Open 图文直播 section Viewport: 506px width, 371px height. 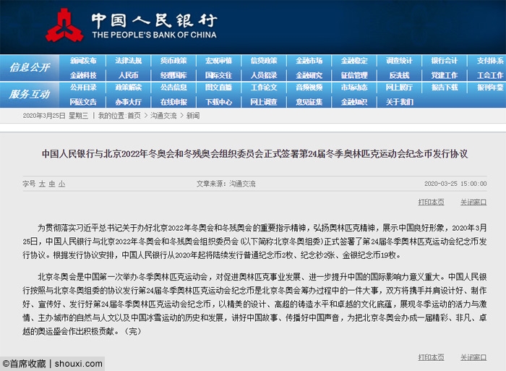tap(219, 88)
